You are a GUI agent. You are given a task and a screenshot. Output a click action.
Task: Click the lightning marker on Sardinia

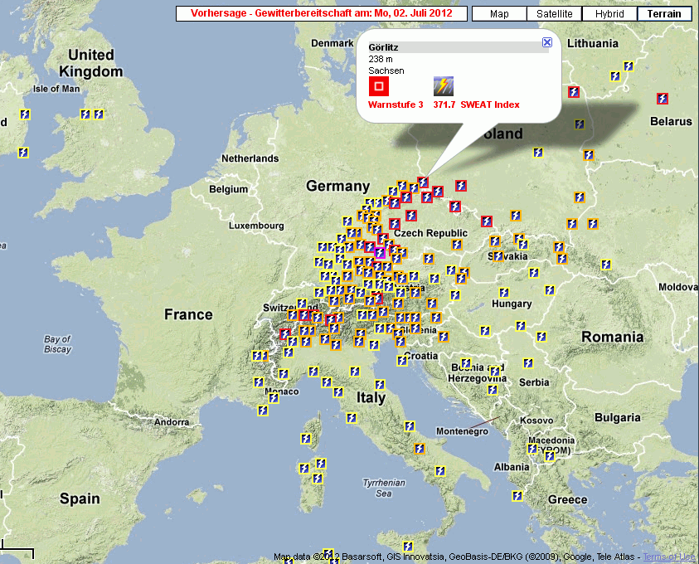[x=317, y=478]
